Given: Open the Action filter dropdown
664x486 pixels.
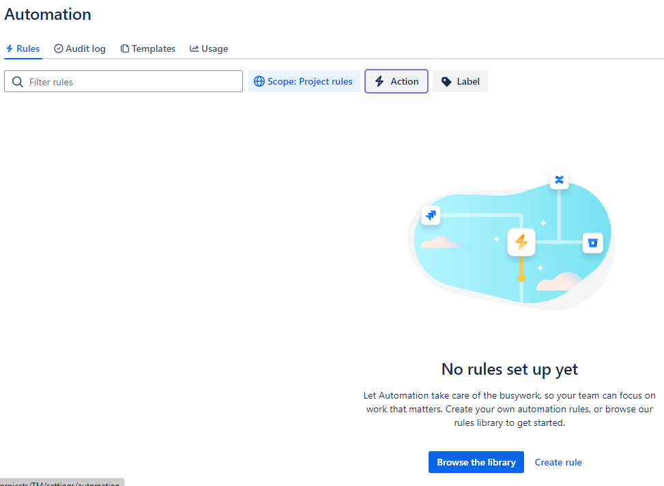Looking at the screenshot, I should coord(396,81).
